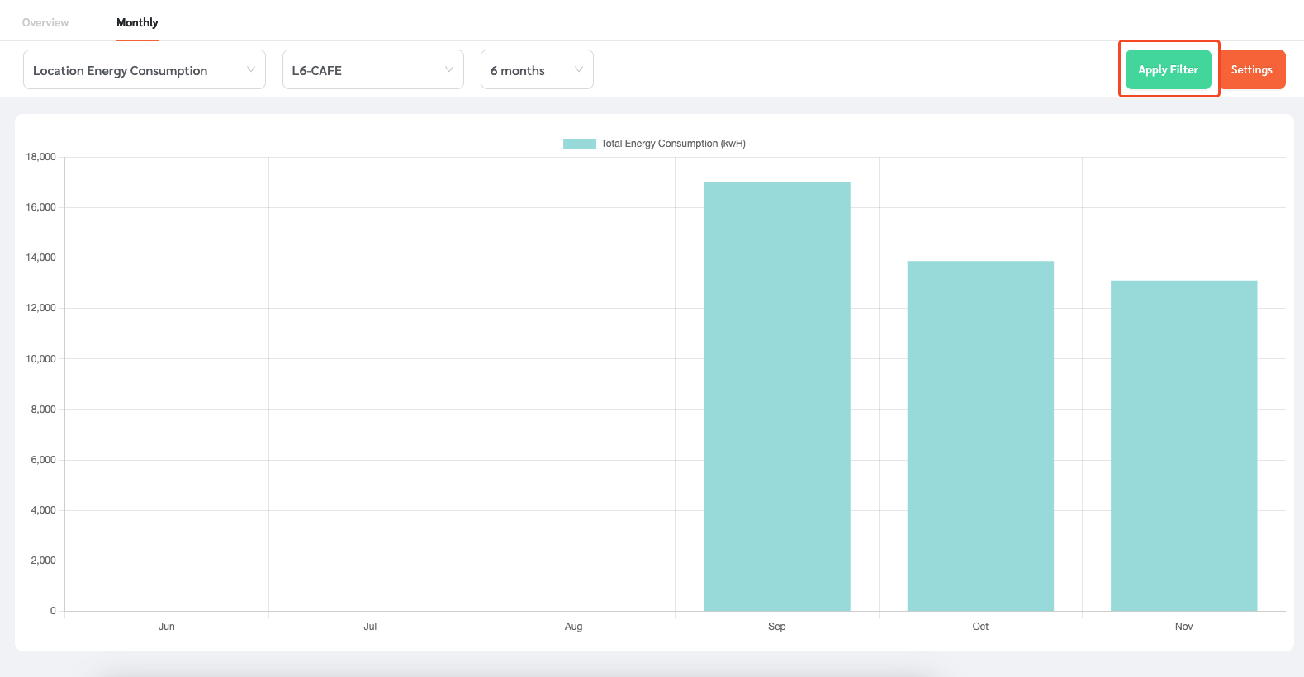
Task: Click the Jul axis label
Action: pos(370,627)
